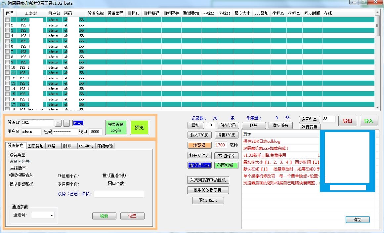
Task: Select hint text 保存SDK日志sdklog
Action: point(262,141)
